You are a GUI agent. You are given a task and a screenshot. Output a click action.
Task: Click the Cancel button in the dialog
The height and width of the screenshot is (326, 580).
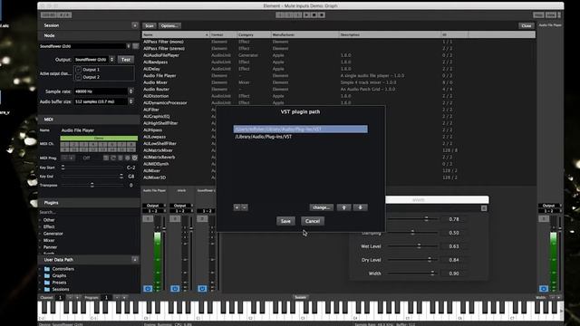[312, 221]
